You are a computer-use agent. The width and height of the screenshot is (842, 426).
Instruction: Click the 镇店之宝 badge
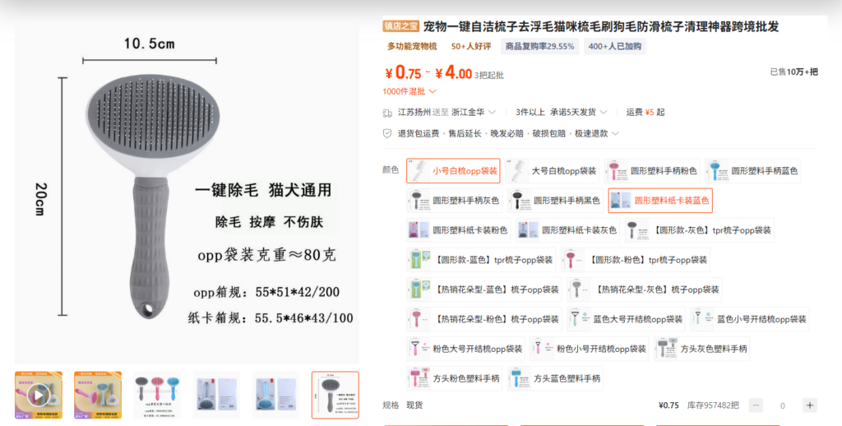[x=401, y=26]
